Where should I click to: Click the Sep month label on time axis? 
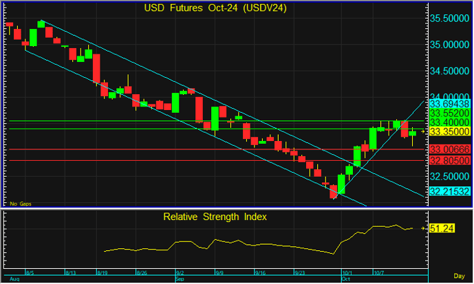pos(179,280)
